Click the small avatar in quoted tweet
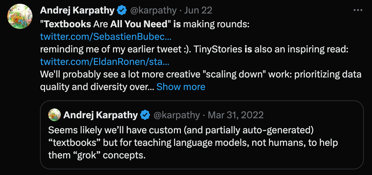The image size is (372, 175). click(54, 115)
